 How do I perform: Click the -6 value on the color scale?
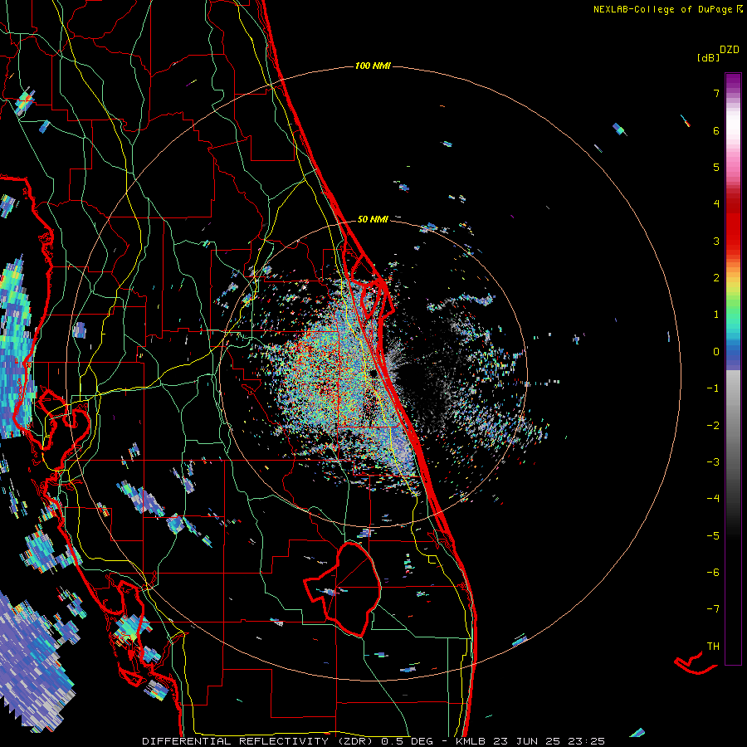click(713, 573)
